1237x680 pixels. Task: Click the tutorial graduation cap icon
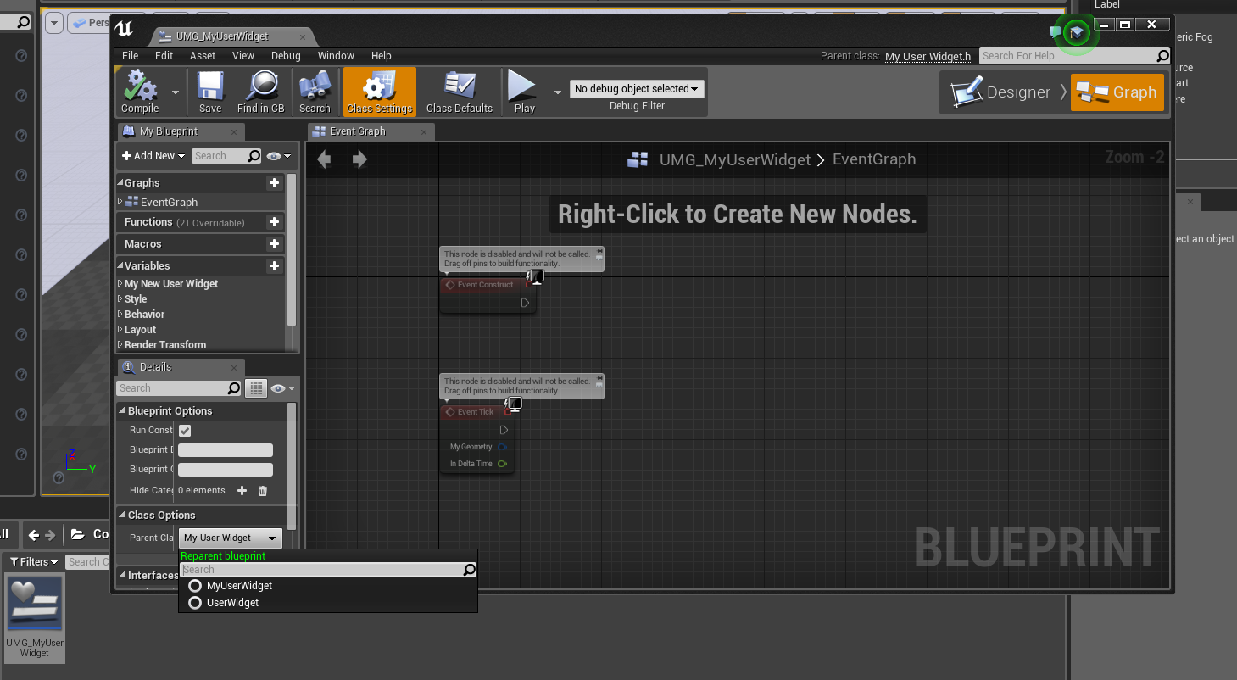(x=1076, y=32)
